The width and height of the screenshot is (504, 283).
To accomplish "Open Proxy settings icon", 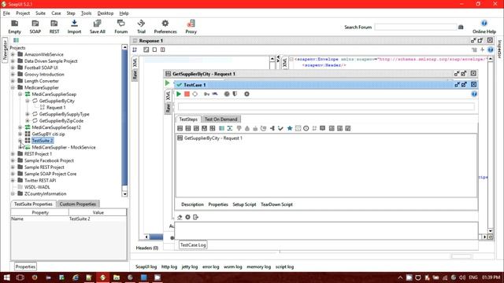I will [191, 27].
